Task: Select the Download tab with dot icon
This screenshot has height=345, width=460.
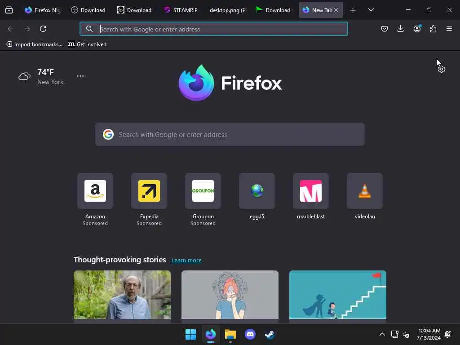Action: pos(134,10)
